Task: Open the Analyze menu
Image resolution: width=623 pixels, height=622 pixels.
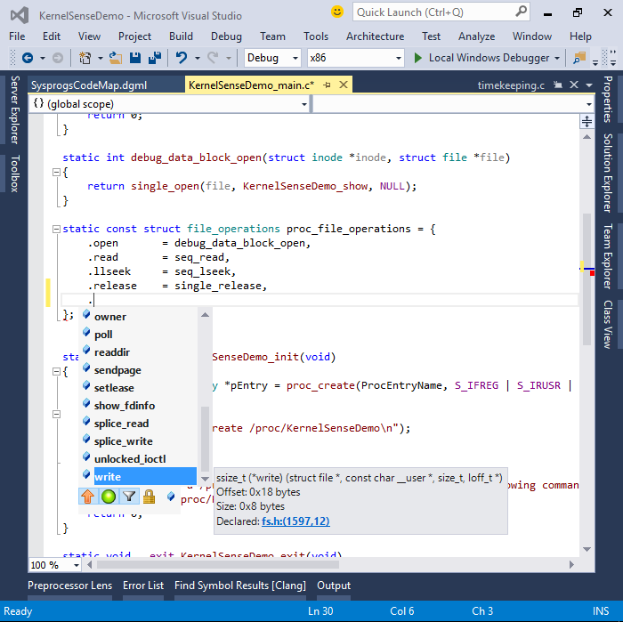Action: tap(476, 36)
